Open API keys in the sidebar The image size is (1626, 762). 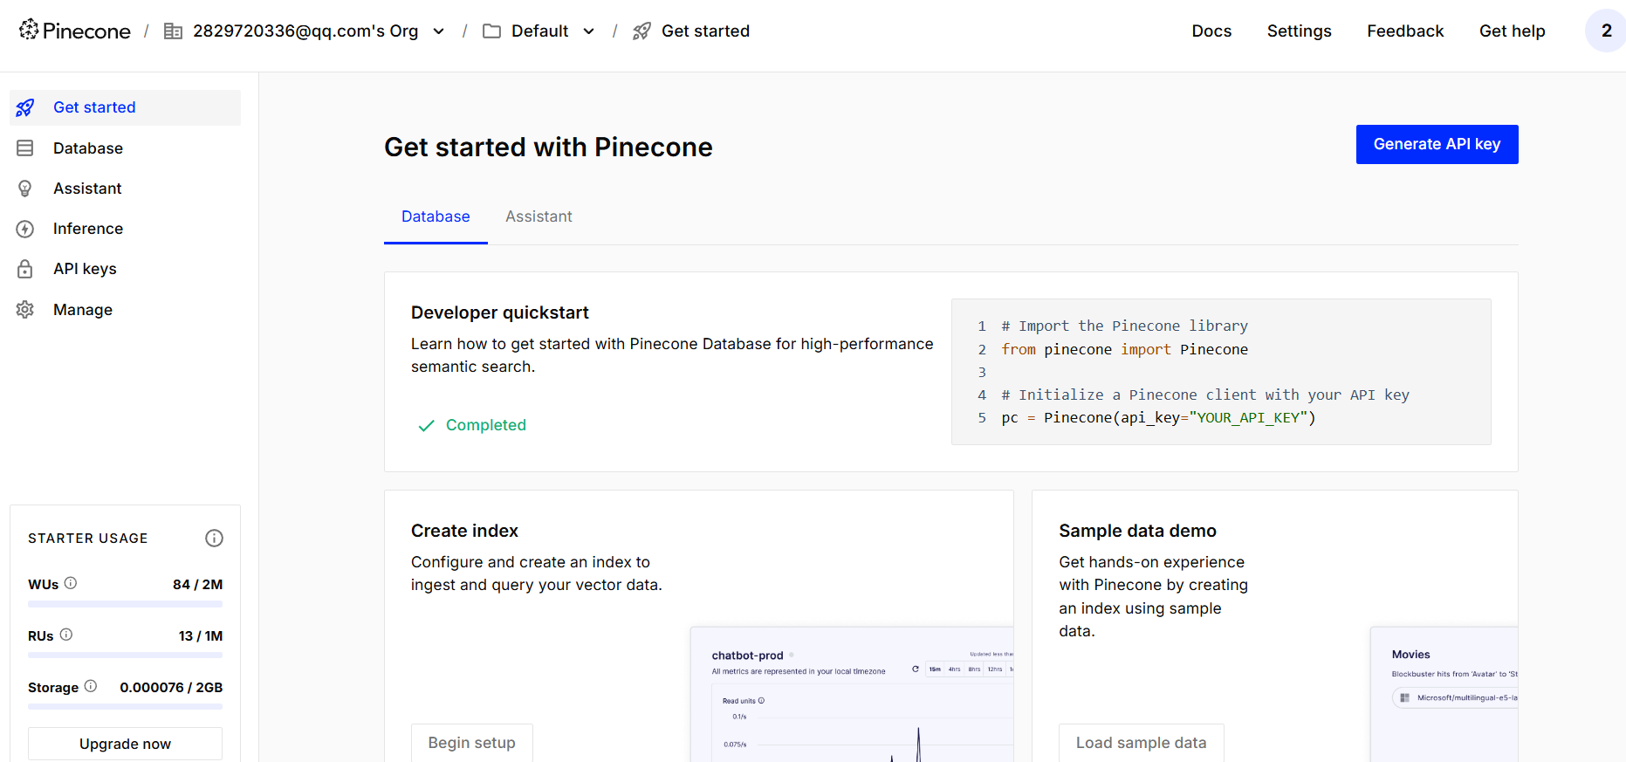pos(125,269)
